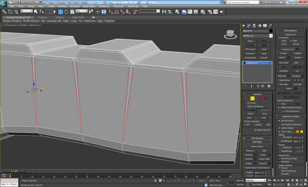Open the Hierarchy command panel tab
Image resolution: width=308 pixels, height=187 pixels.
pyautogui.click(x=254, y=26)
